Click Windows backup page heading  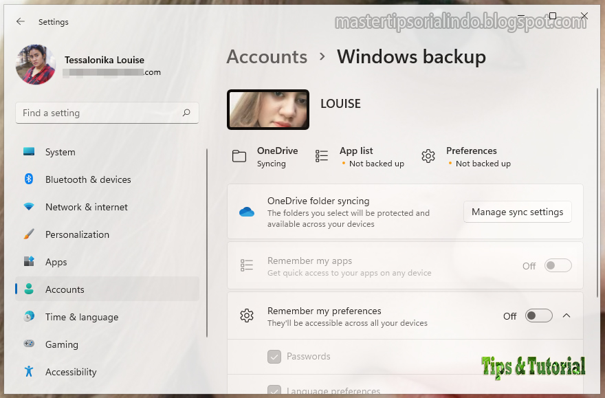(411, 56)
